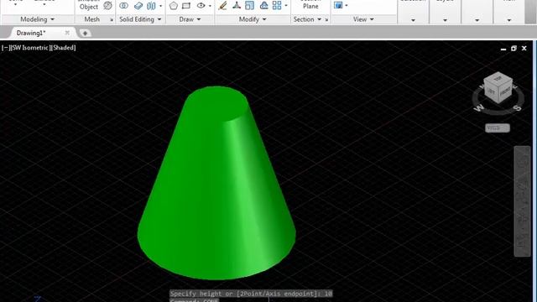The image size is (537, 302).
Task: Minimize the drawing viewport window
Action: (503, 49)
